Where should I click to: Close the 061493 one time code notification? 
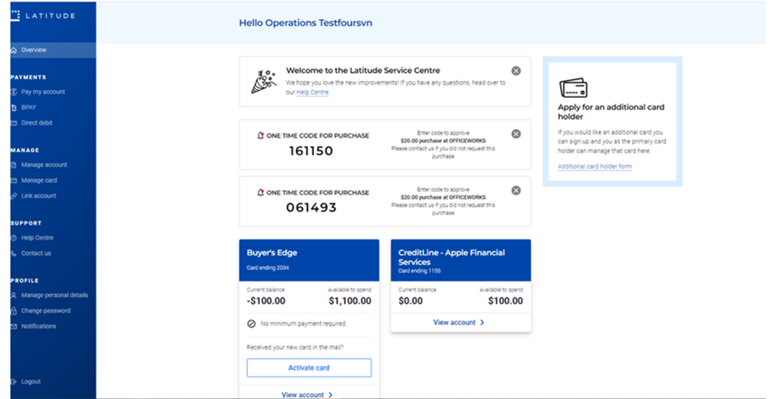516,190
